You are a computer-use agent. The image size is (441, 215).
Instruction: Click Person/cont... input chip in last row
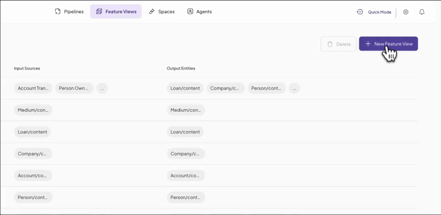click(33, 197)
